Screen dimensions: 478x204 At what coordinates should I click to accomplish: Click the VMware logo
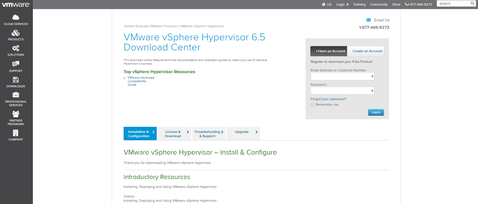point(16,4)
